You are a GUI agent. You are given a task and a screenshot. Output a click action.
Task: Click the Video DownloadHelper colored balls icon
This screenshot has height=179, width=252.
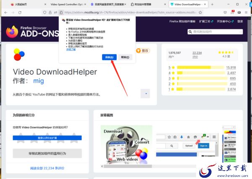[19, 54]
